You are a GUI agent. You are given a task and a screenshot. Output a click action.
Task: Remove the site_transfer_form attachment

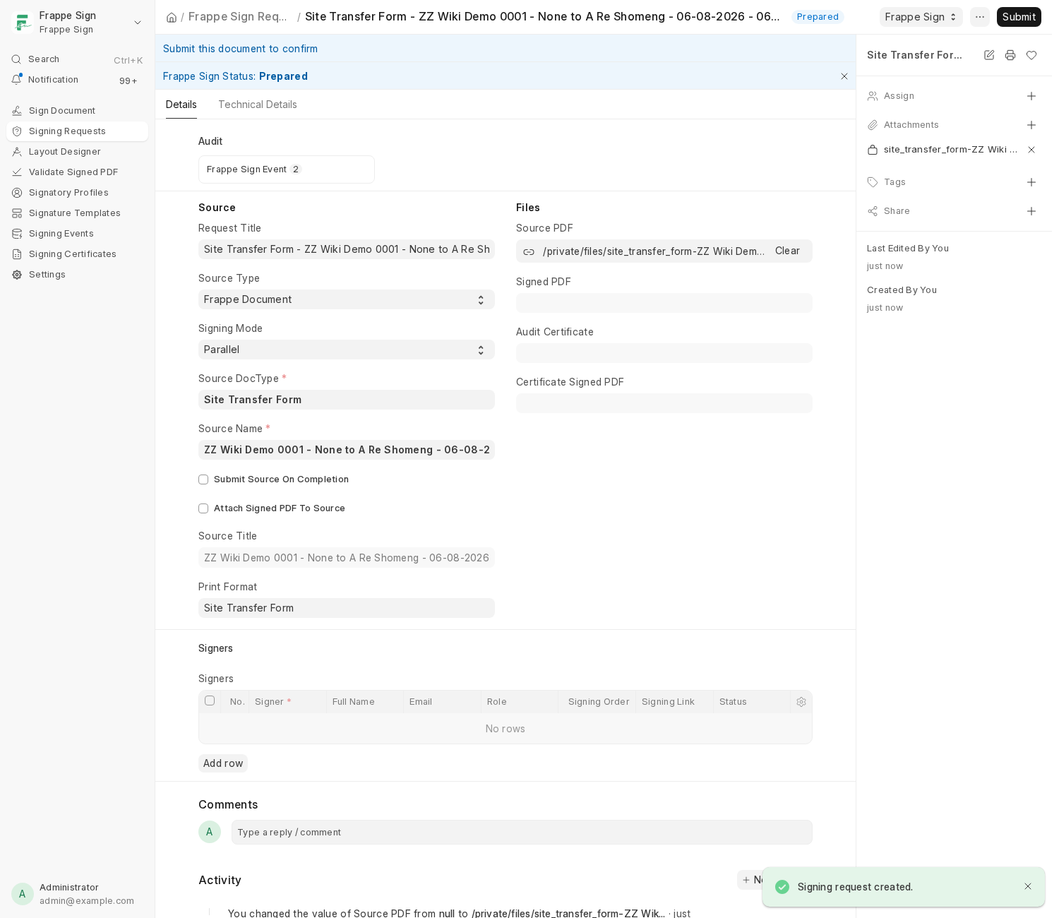click(x=1031, y=150)
